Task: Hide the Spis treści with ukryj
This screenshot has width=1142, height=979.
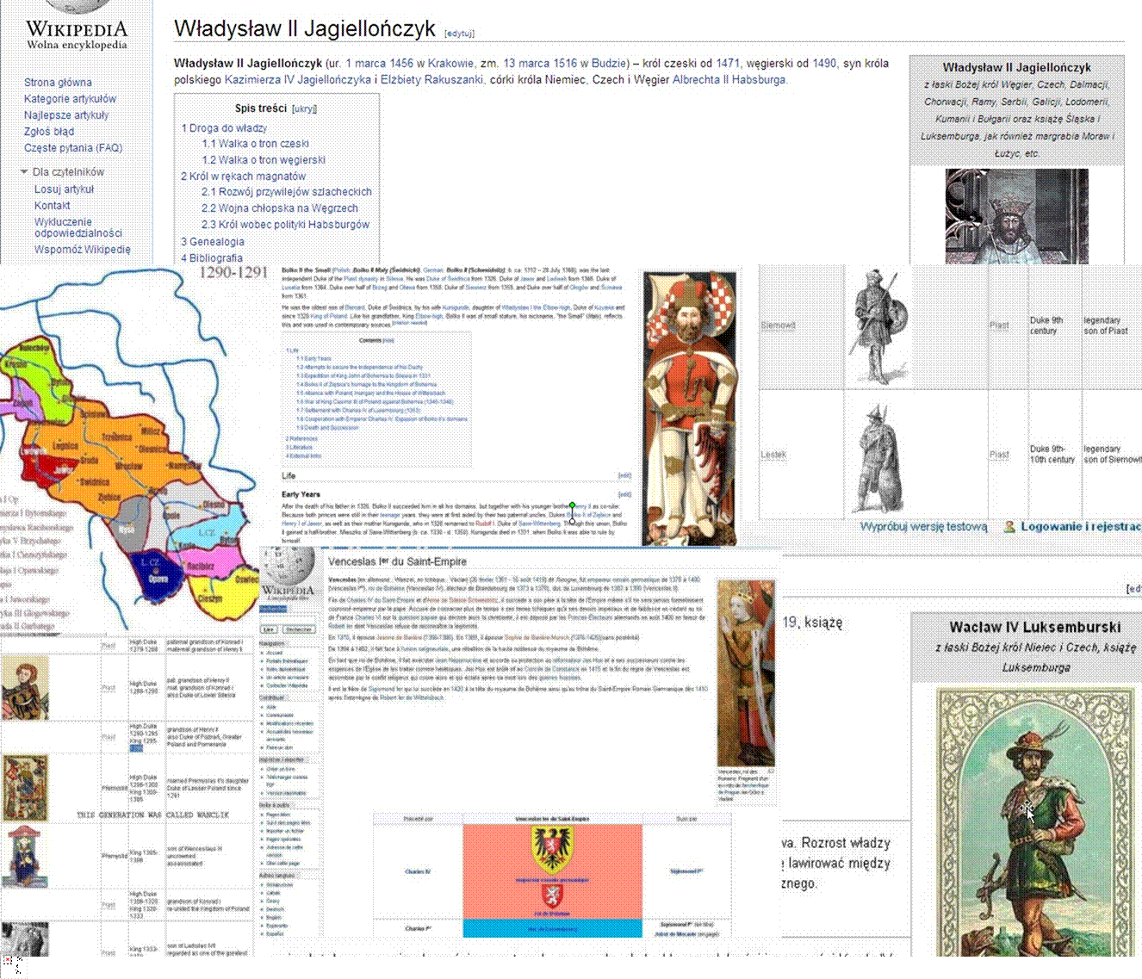Action: click(304, 109)
